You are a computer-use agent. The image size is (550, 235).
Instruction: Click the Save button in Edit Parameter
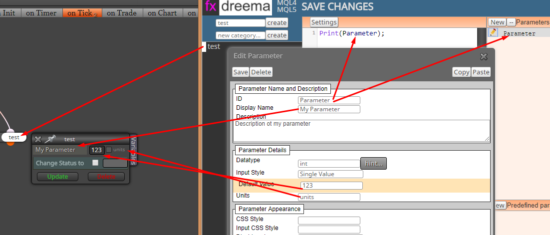click(x=241, y=72)
